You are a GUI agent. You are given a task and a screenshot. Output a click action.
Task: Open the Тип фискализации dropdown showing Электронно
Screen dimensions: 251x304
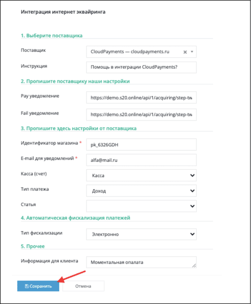click(x=142, y=234)
